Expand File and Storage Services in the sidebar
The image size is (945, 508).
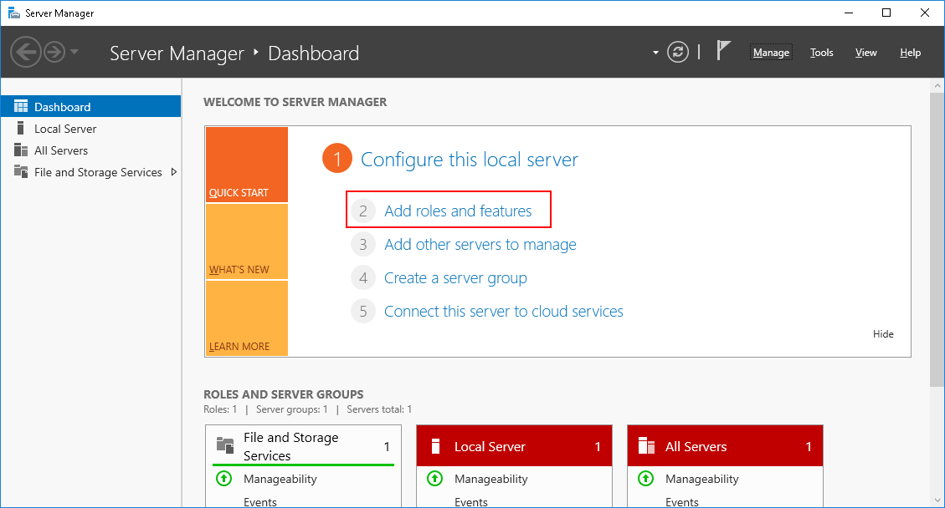click(x=174, y=172)
